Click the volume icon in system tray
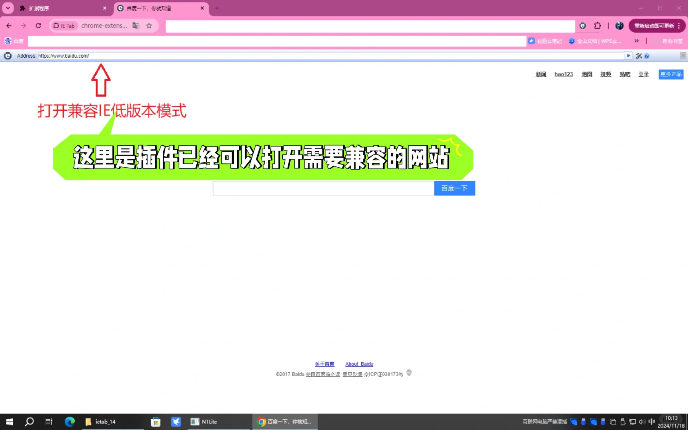The image size is (688, 430). tap(642, 422)
